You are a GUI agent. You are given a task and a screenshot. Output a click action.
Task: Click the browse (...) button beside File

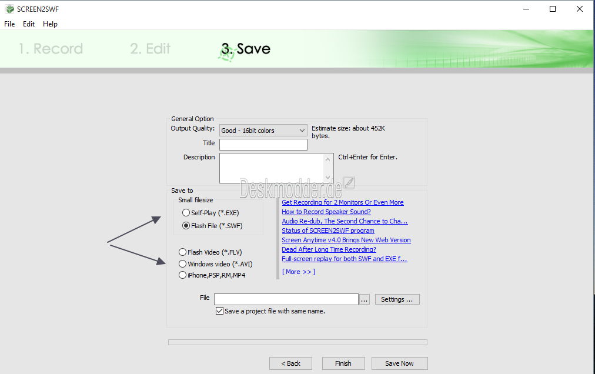point(365,299)
